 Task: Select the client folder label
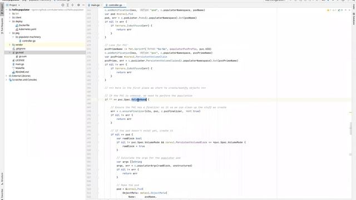[18, 17]
